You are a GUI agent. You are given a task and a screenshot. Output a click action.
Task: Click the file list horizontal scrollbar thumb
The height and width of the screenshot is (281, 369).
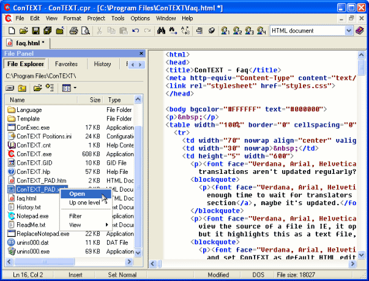click(44, 261)
